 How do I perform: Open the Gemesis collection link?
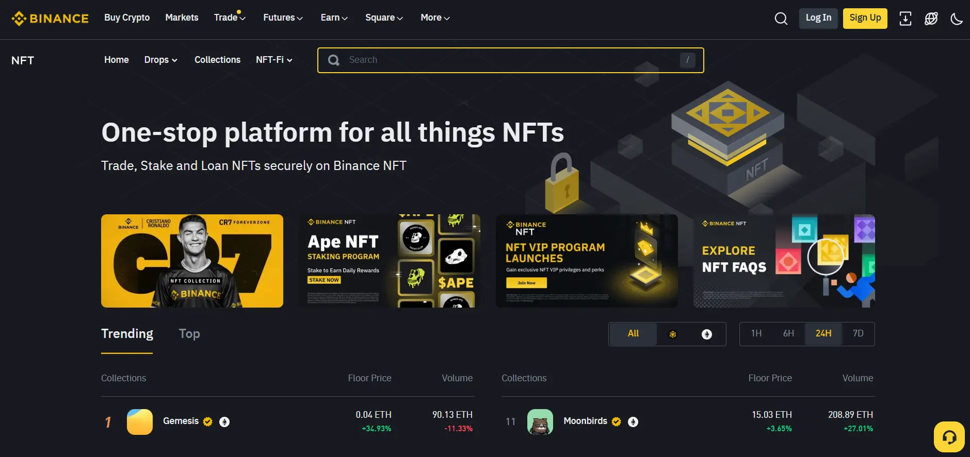tap(181, 421)
